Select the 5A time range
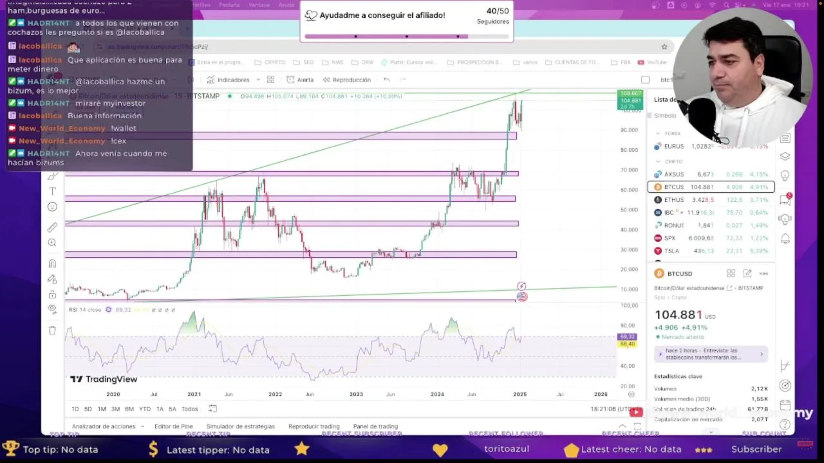The image size is (824, 463). [x=173, y=409]
